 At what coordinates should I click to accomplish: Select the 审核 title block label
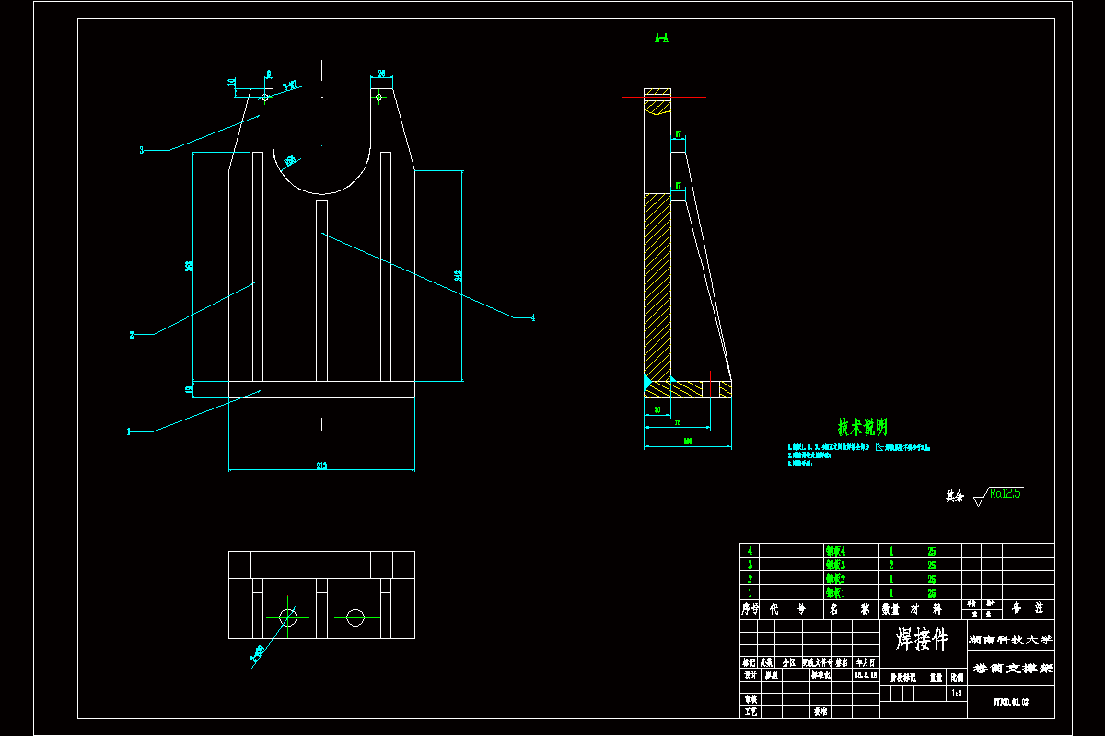750,699
